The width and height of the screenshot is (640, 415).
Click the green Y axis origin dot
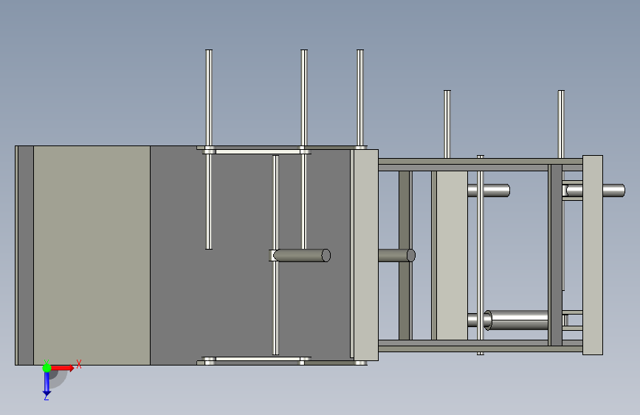pyautogui.click(x=47, y=368)
